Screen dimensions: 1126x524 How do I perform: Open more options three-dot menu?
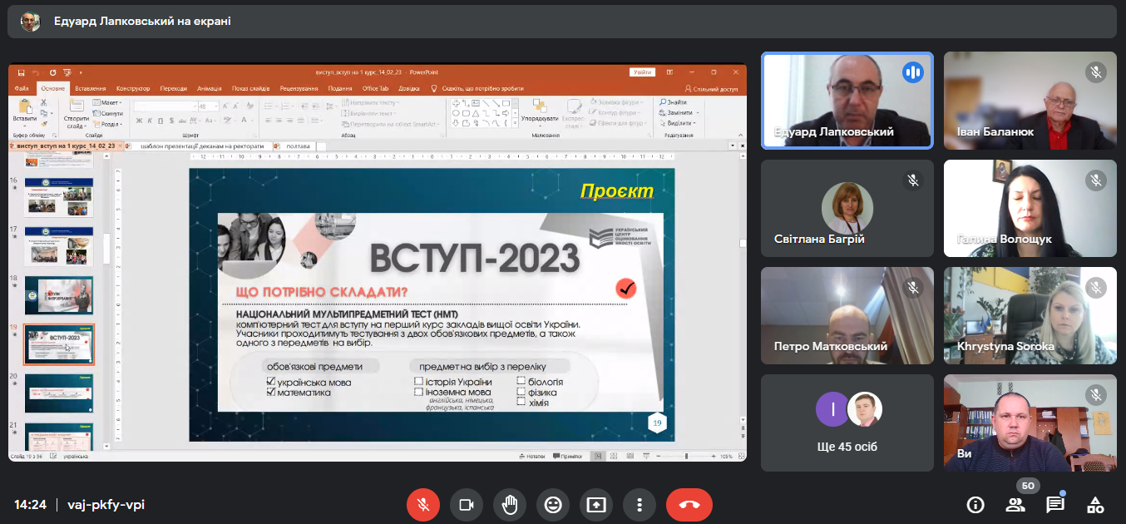click(640, 505)
